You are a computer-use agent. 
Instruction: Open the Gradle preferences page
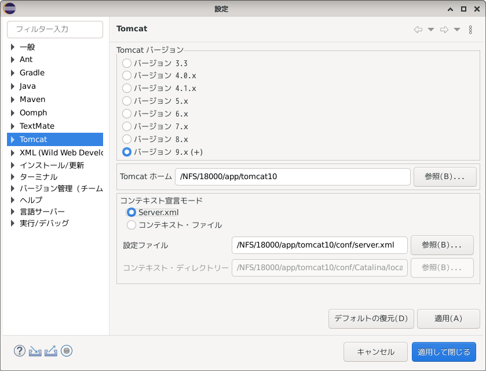tap(32, 72)
